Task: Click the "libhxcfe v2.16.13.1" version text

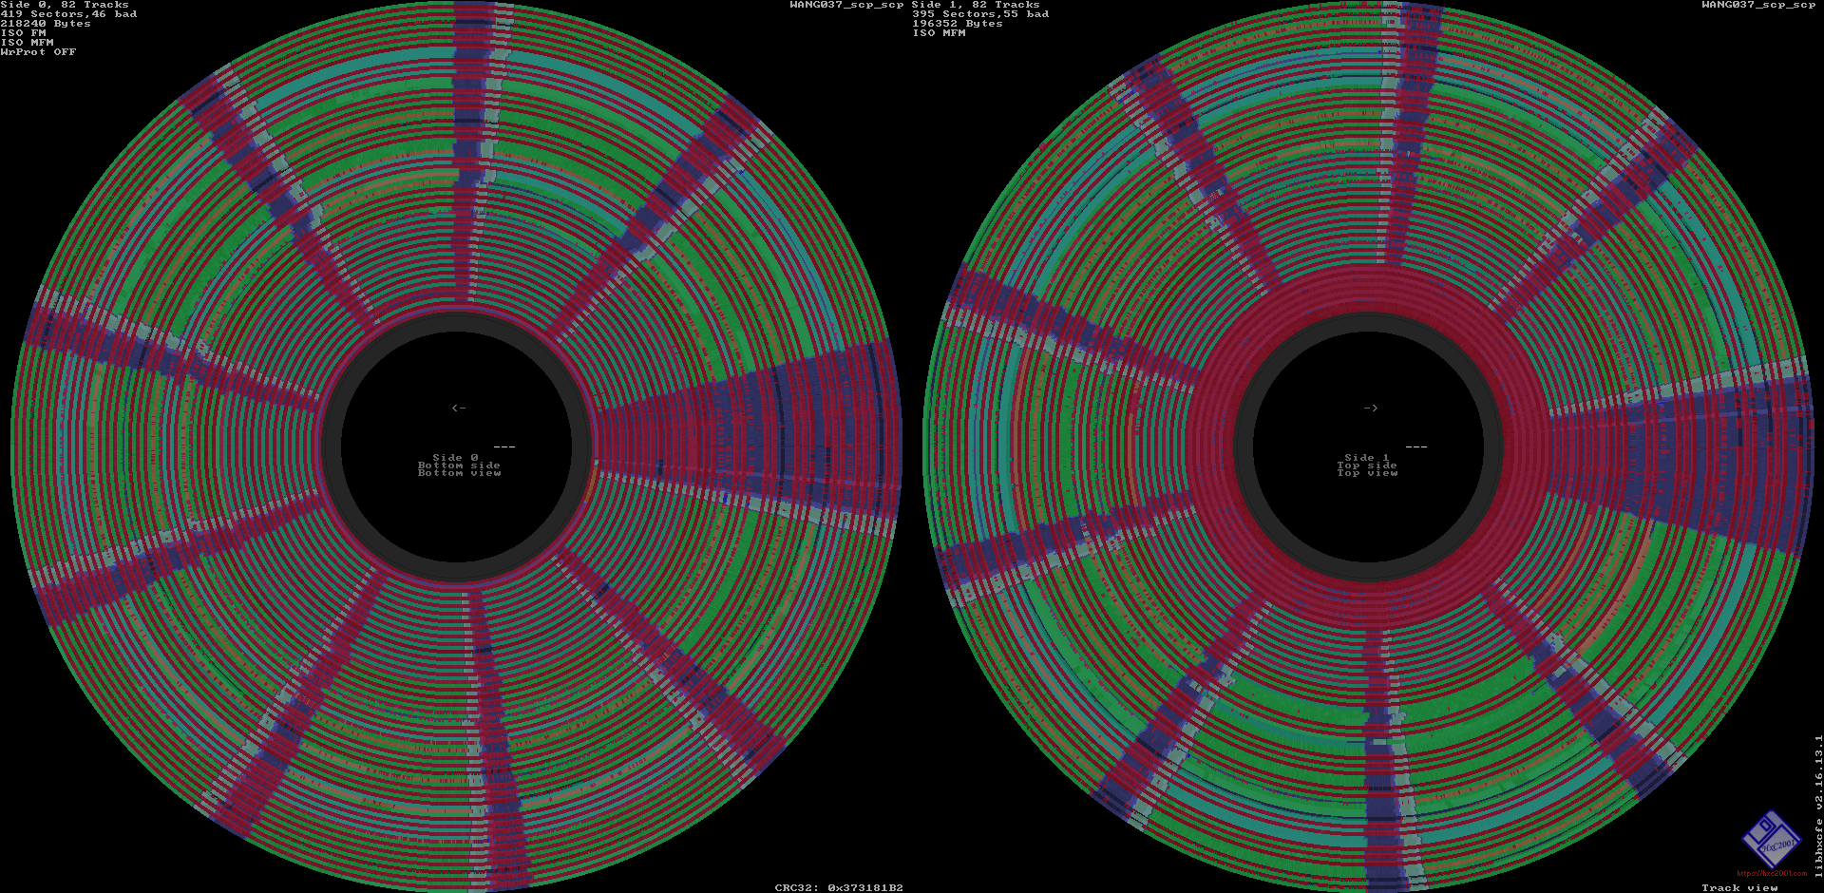Action: click(x=1819, y=806)
